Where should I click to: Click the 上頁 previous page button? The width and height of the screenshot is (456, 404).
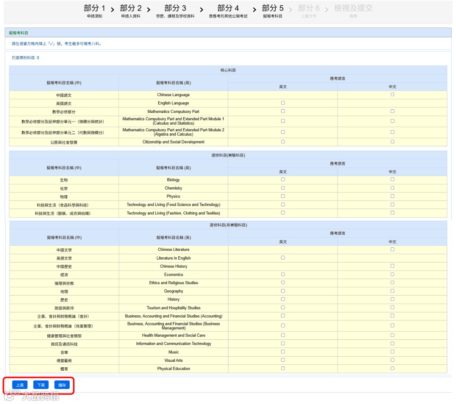pos(20,385)
